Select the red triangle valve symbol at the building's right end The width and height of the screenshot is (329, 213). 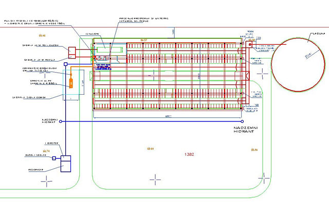coord(248,76)
